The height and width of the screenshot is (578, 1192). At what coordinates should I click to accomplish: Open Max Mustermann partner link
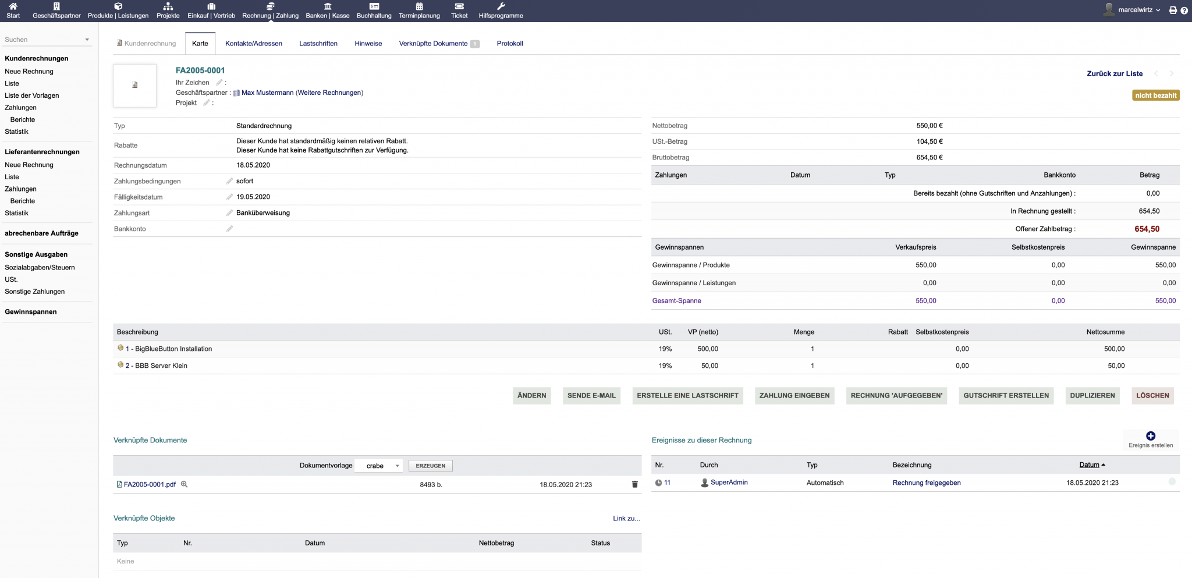tap(267, 93)
